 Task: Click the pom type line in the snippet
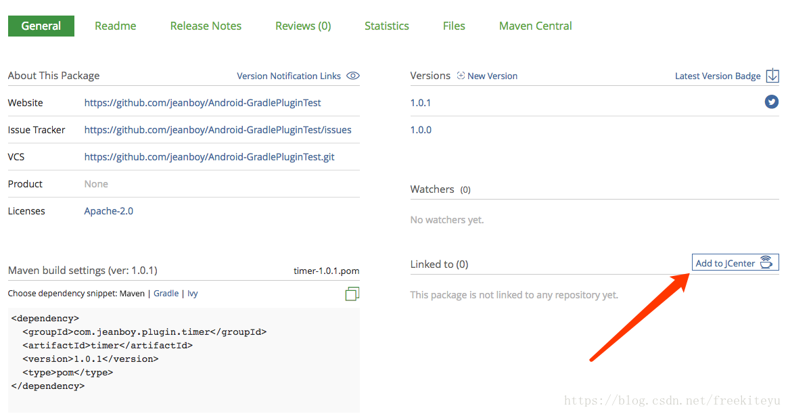point(68,372)
